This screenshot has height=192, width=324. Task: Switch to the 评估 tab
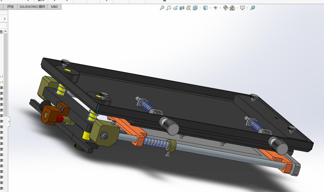coord(10,7)
